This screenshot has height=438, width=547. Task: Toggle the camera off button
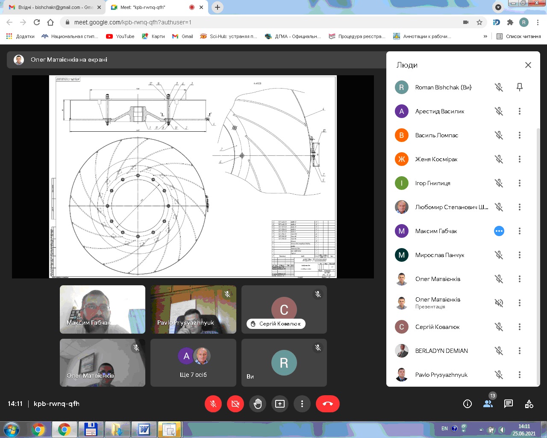coord(235,404)
